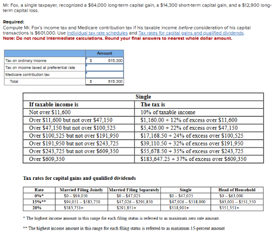Click the '$63,001 – $551,350' cell
The height and width of the screenshot is (233, 276).
coord(237,202)
